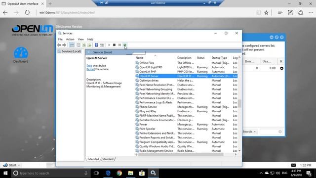Click the browser Refresh button
Viewport: 316px width, 178px height.
pos(27,12)
